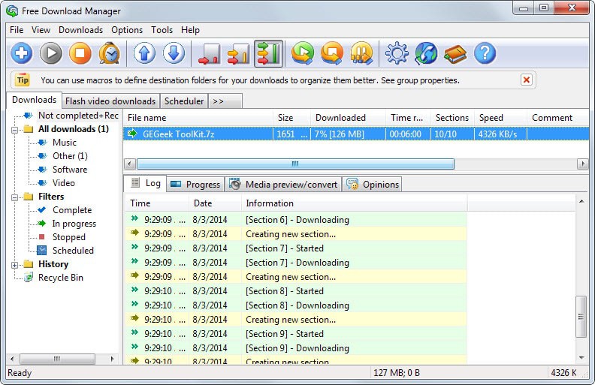Open the Opinions tab
The width and height of the screenshot is (595, 385).
click(373, 185)
